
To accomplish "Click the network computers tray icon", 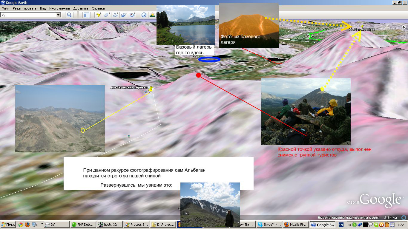I will [x=360, y=225].
